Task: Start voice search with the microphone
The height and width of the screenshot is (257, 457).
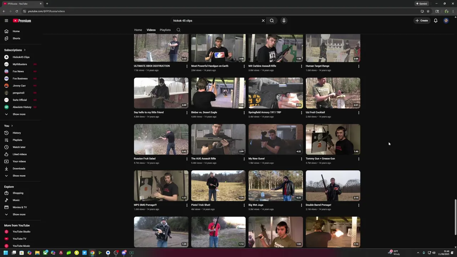Action: pos(284,21)
